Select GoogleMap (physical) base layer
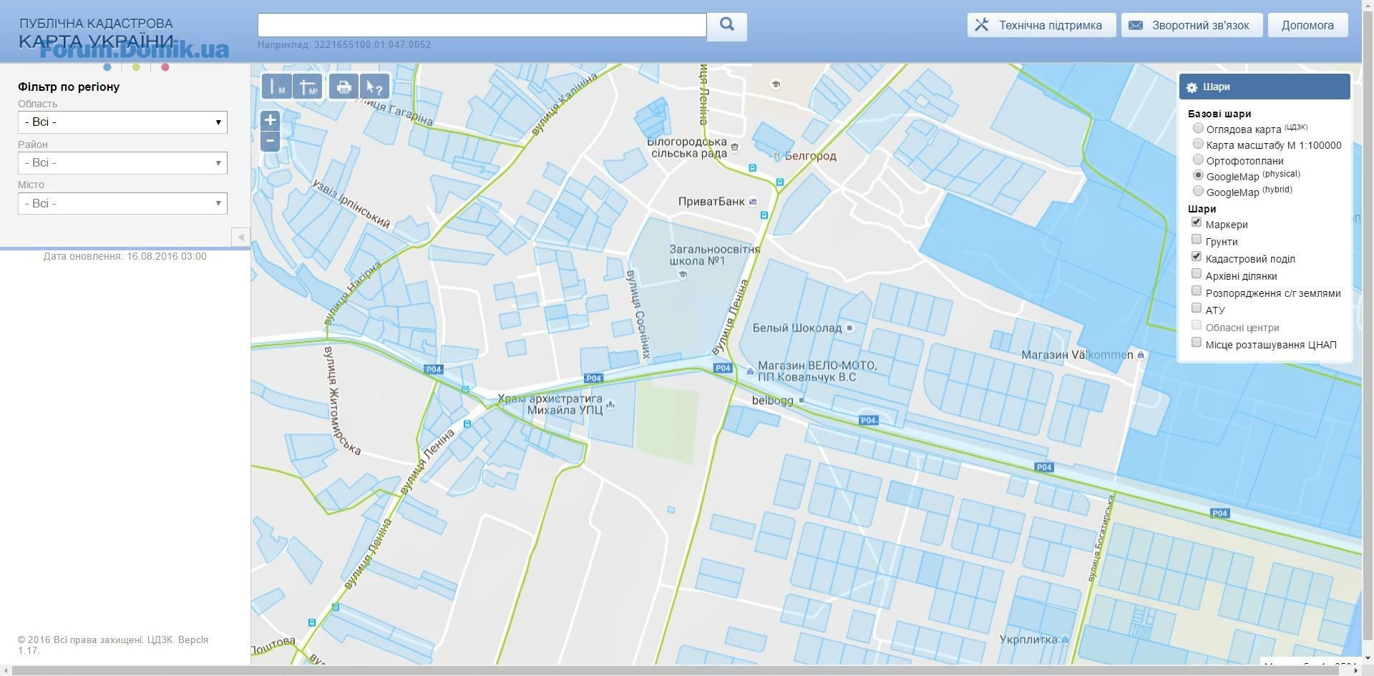 1198,175
